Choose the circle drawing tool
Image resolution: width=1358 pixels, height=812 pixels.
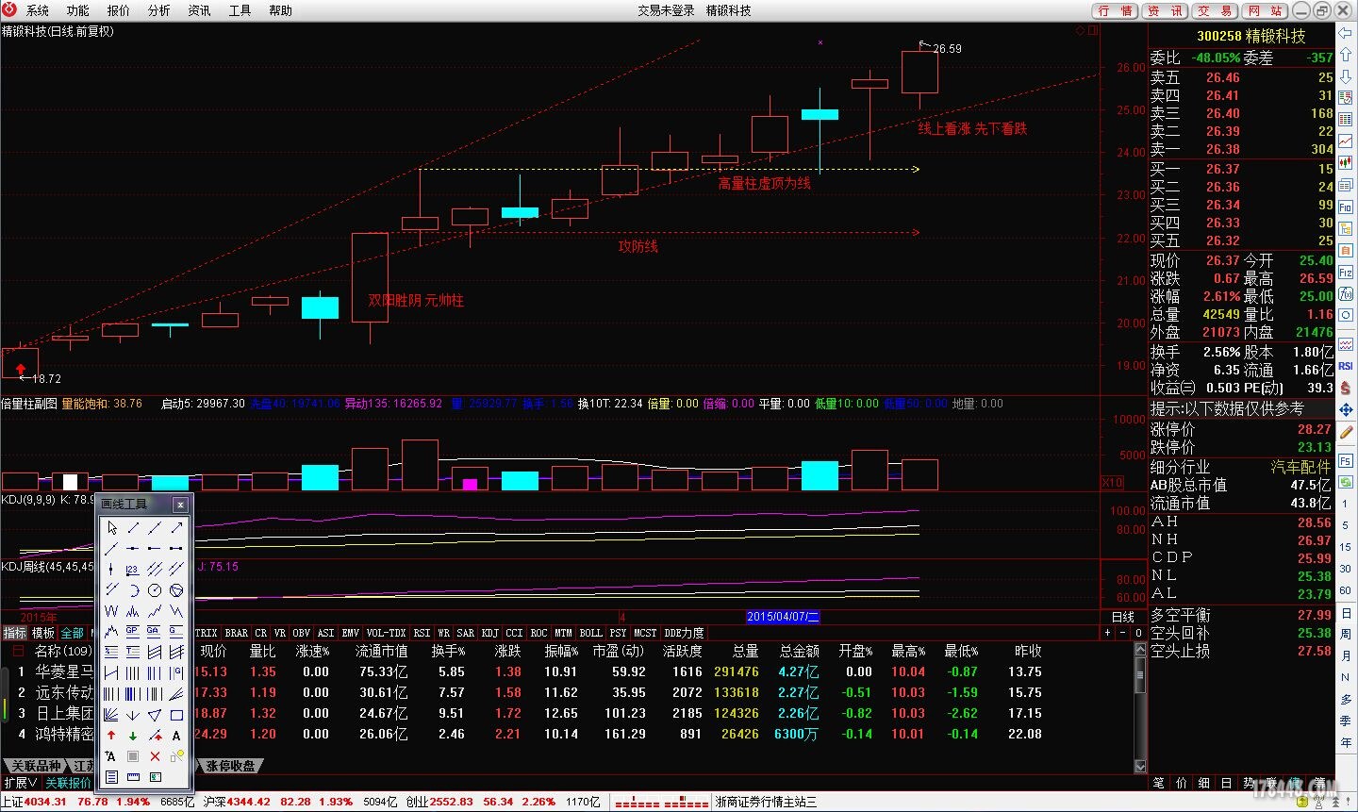tap(155, 590)
